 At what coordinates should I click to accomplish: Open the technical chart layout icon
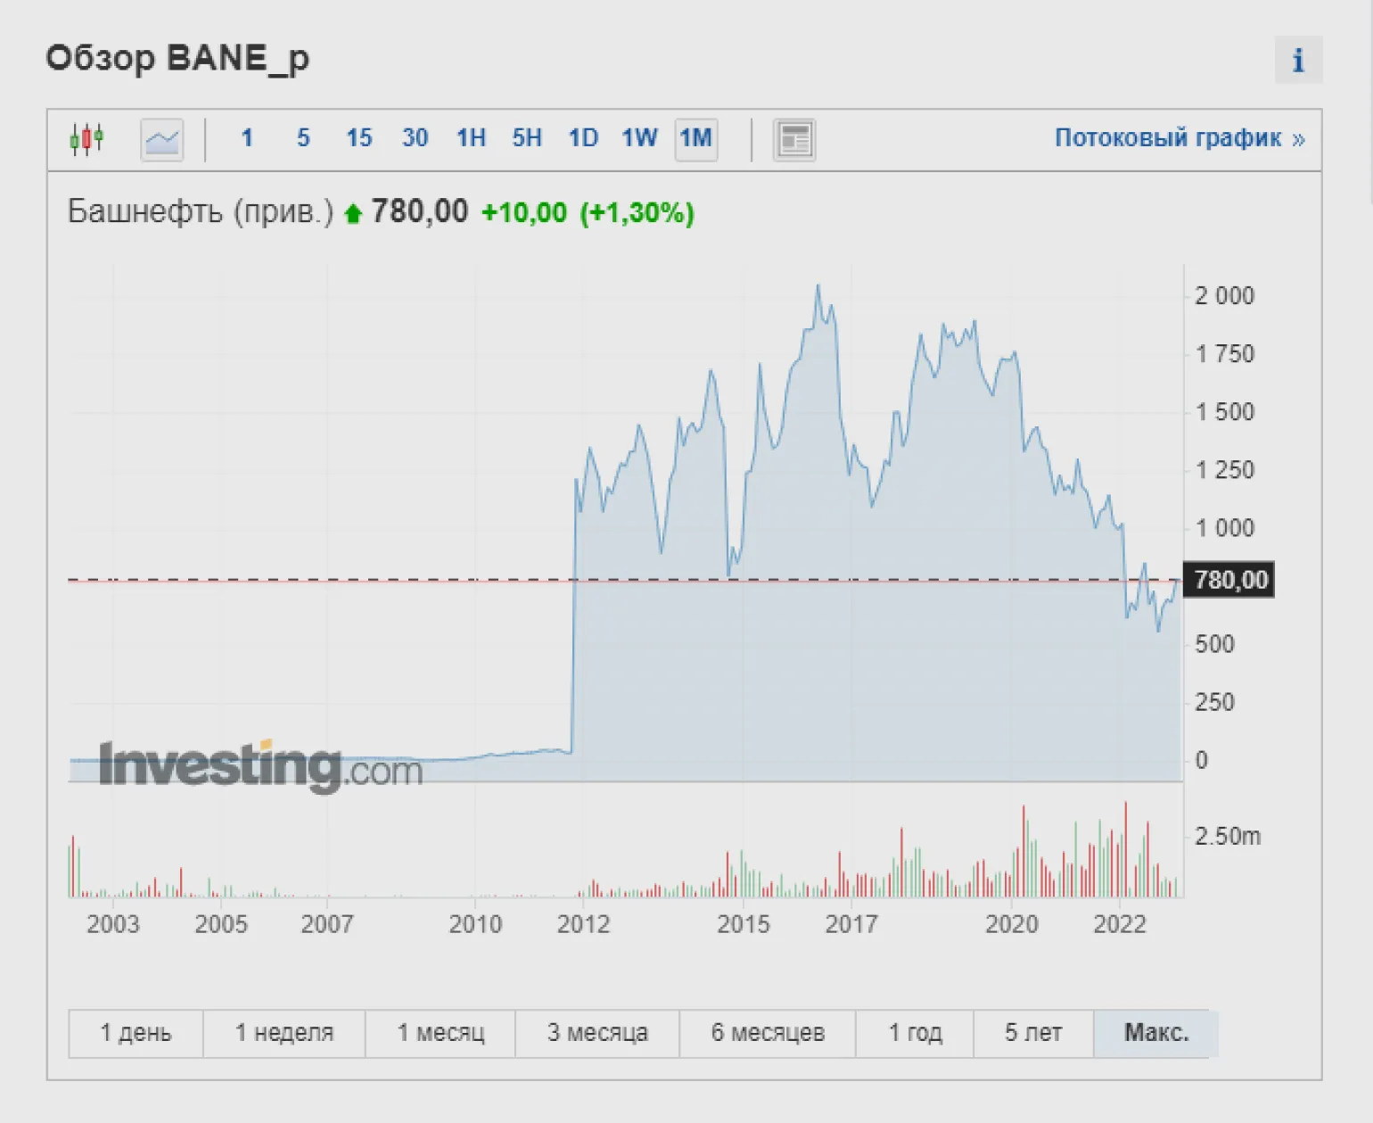click(793, 139)
